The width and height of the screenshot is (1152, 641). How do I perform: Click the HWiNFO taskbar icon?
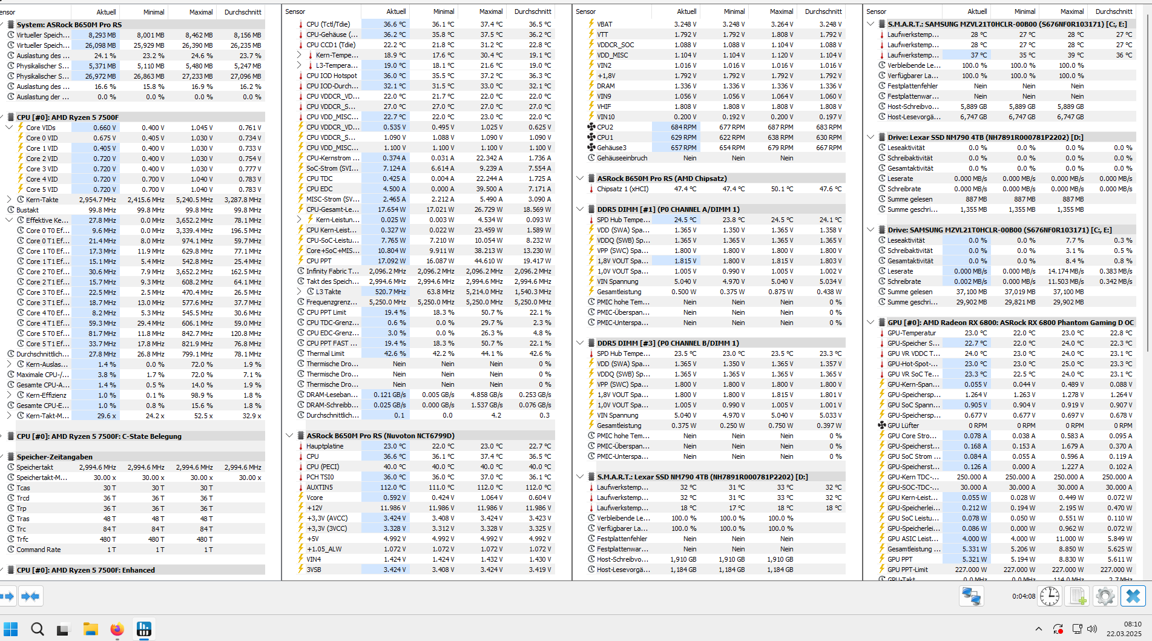click(x=144, y=629)
